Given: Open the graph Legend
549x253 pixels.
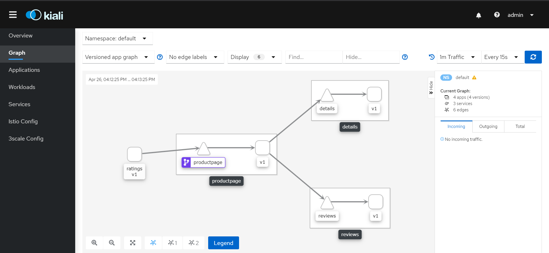Looking at the screenshot, I should point(223,243).
